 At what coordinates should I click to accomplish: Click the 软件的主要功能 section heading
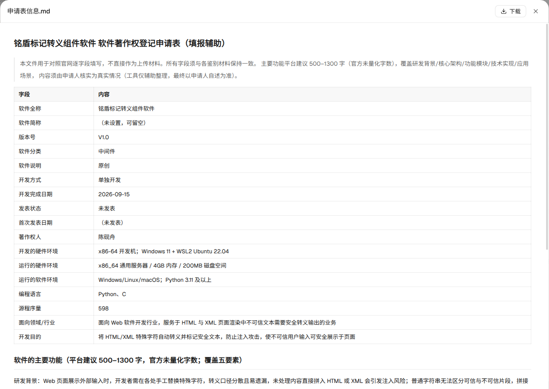(130, 360)
